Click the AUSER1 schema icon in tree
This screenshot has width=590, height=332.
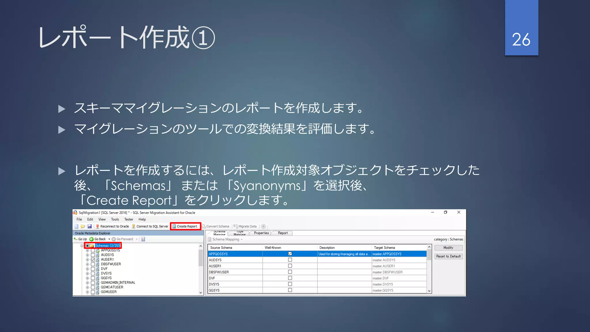pyautogui.click(x=98, y=259)
